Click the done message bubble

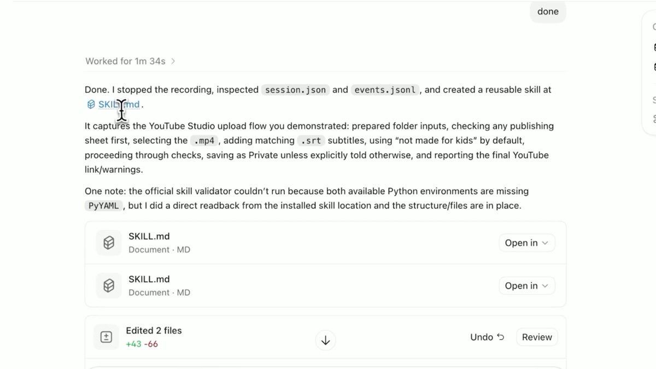pos(548,11)
